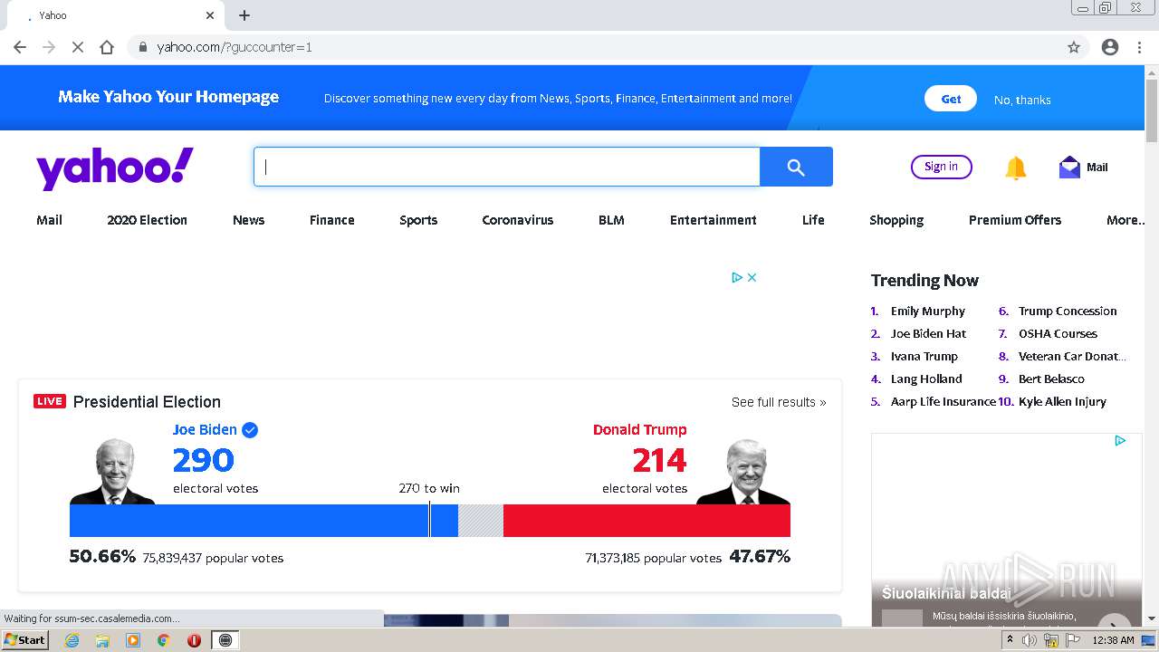Screen dimensions: 1159x652
Task: Click the Chrome address bar
Action: click(598, 47)
